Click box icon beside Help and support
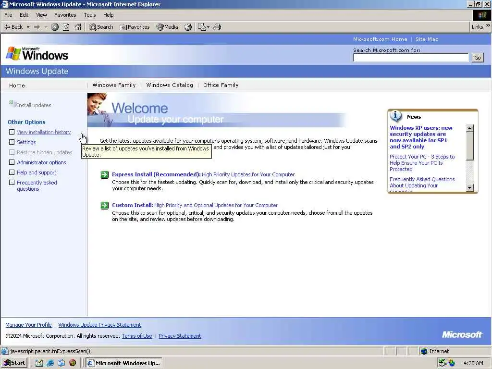 pos(12,172)
